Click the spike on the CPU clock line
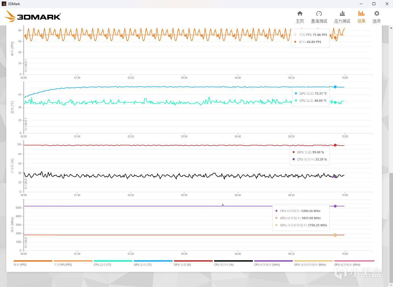The width and height of the screenshot is (393, 287). click(x=223, y=205)
